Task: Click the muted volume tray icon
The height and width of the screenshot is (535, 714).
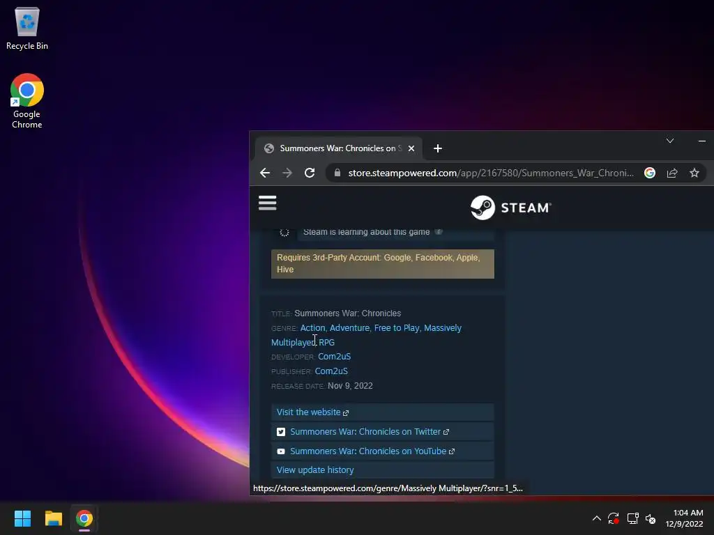Action: (651, 518)
